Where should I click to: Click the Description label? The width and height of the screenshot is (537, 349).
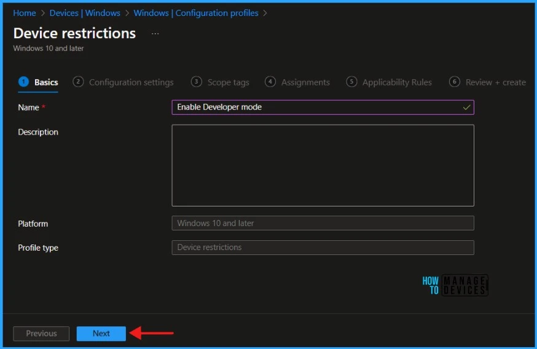click(38, 132)
